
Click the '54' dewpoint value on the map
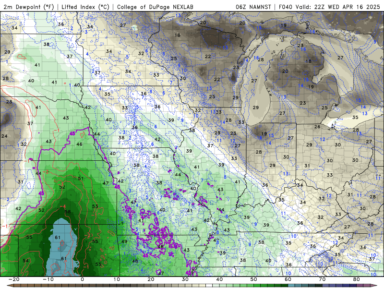click(x=26, y=261)
